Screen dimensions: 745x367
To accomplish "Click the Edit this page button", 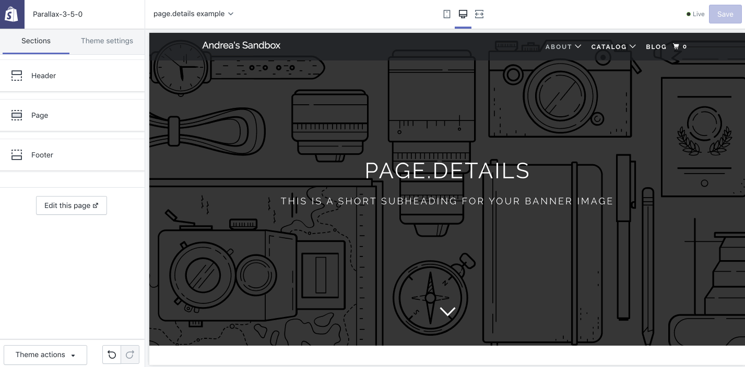I will (72, 205).
